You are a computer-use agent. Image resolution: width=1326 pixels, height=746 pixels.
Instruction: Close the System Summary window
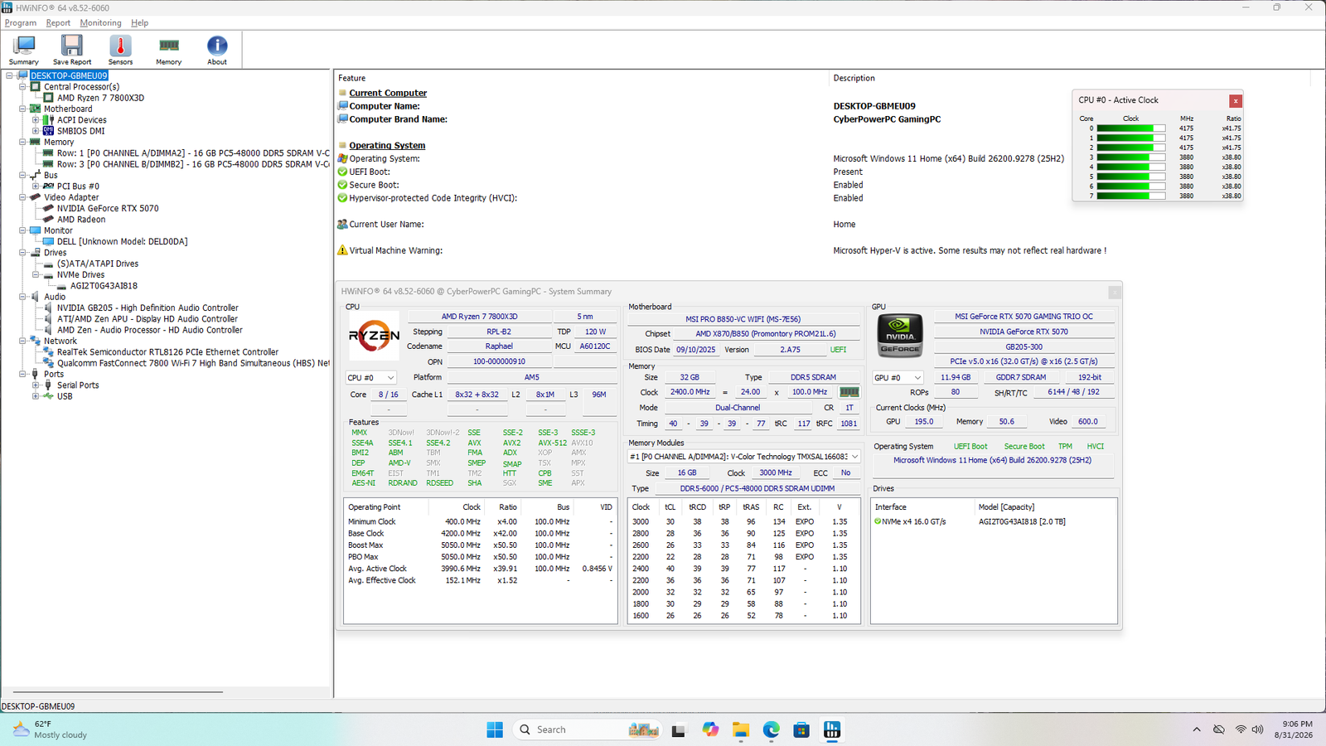click(1115, 292)
